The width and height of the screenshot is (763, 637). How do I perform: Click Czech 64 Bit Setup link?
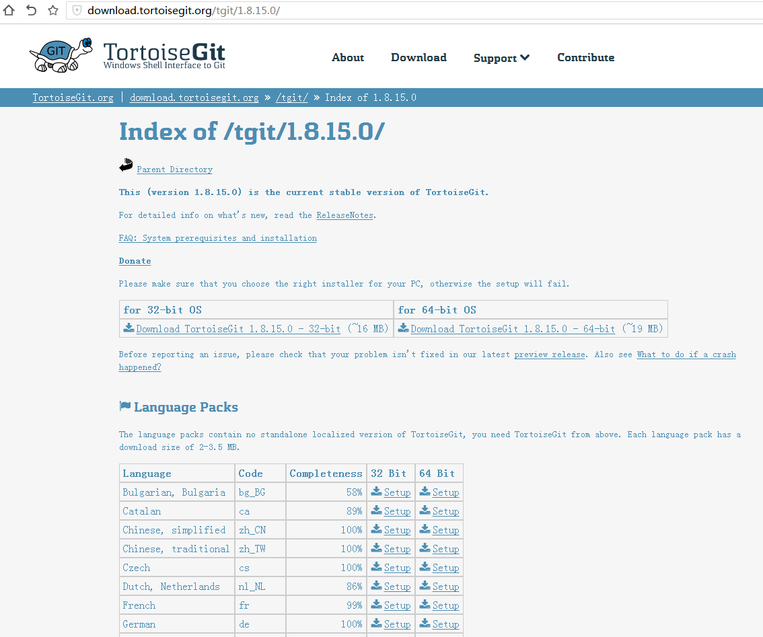[445, 568]
